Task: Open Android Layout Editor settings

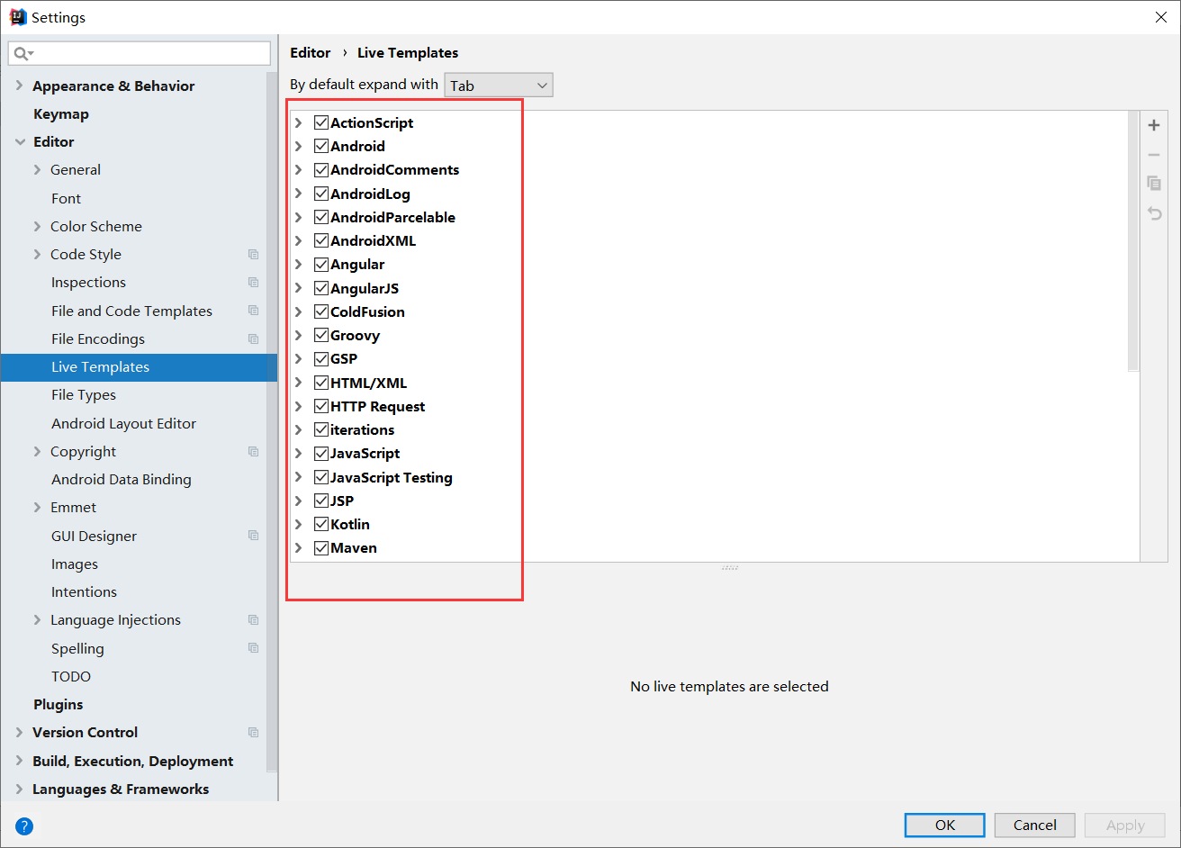Action: click(123, 423)
